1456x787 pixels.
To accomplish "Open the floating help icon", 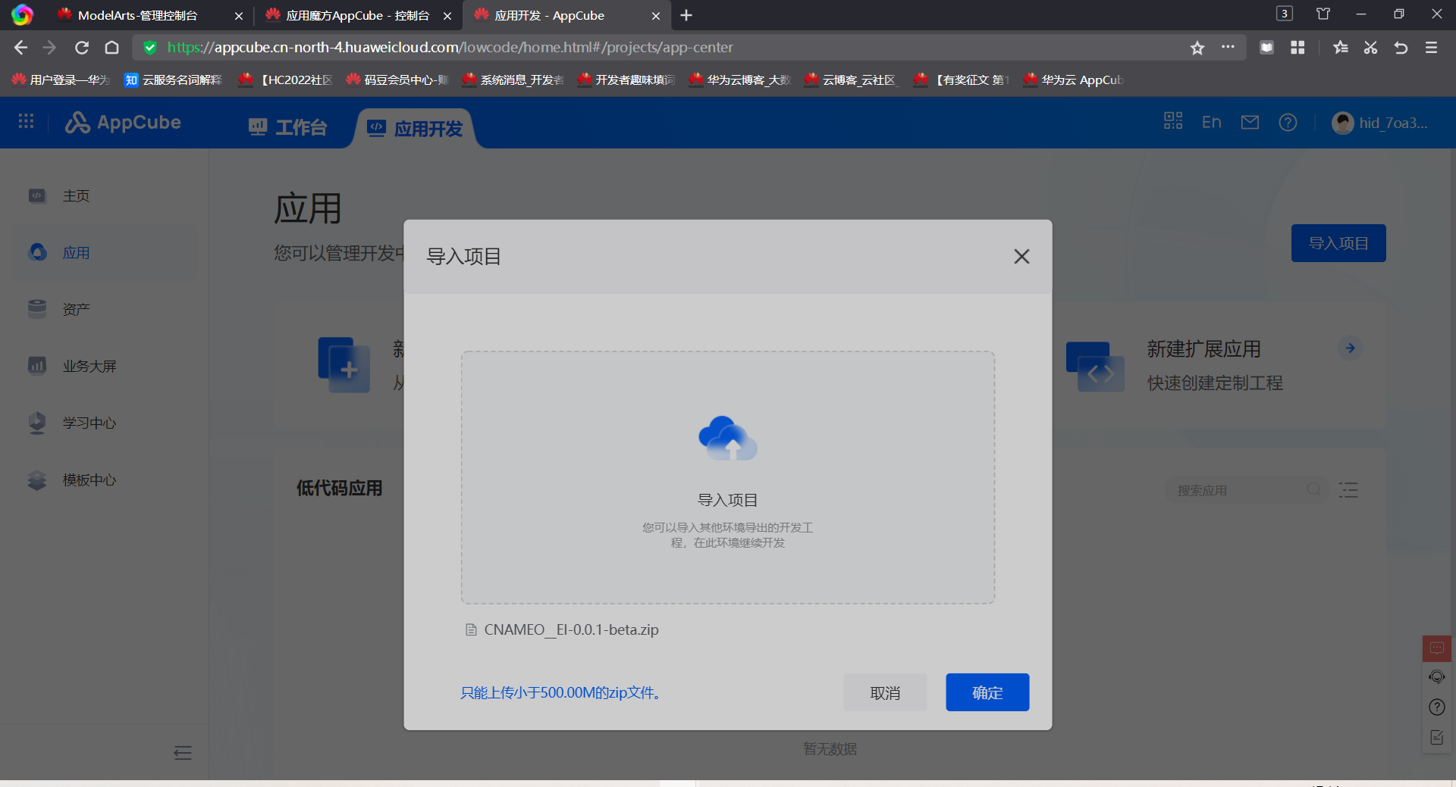I will tap(1437, 707).
